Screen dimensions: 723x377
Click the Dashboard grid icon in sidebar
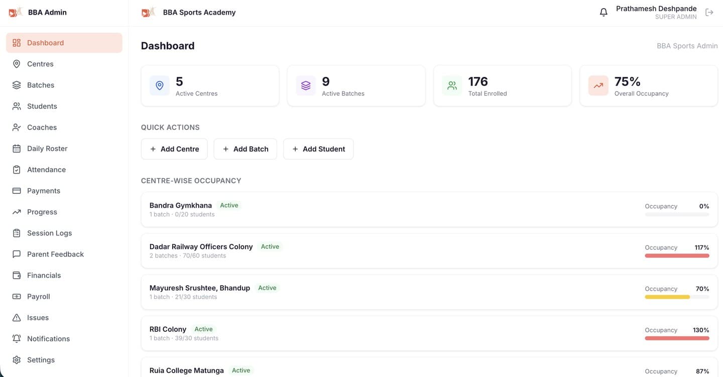17,43
